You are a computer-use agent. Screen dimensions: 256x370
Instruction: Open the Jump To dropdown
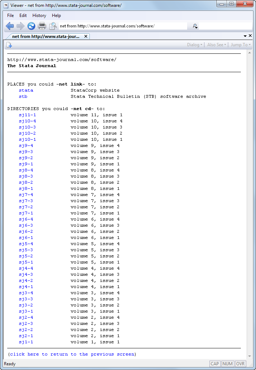[240, 45]
